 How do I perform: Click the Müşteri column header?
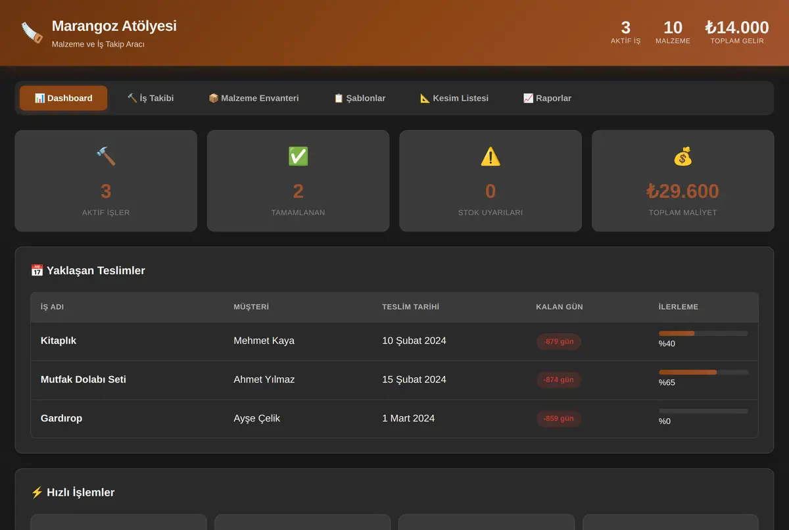point(251,307)
